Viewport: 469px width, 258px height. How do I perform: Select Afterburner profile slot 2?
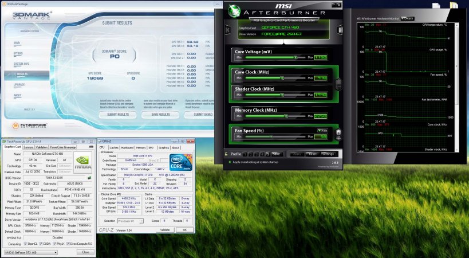(x=251, y=154)
